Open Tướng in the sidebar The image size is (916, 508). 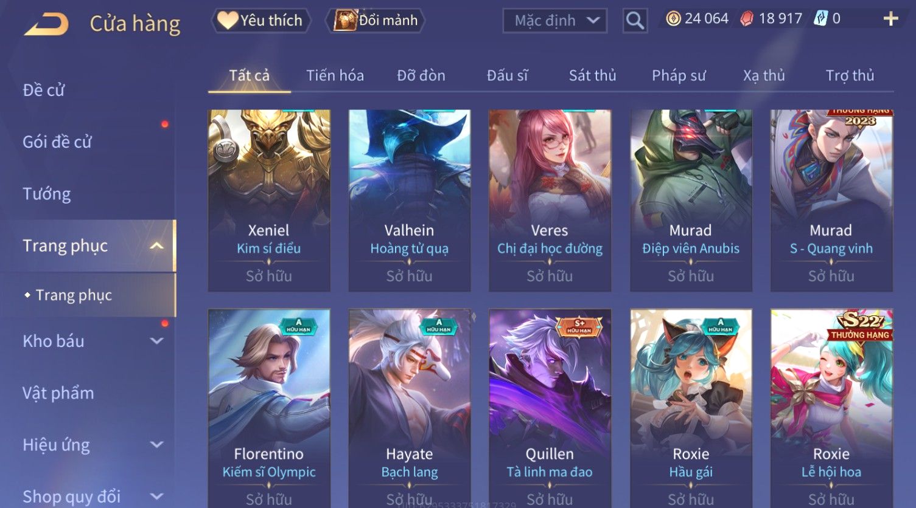click(47, 194)
